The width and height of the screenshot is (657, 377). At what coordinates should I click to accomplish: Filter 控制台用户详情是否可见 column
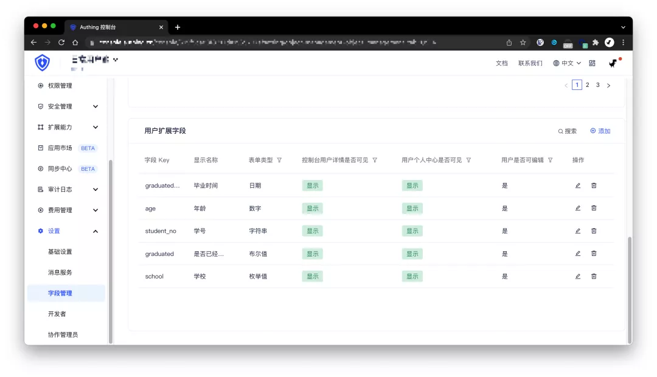pyautogui.click(x=375, y=160)
